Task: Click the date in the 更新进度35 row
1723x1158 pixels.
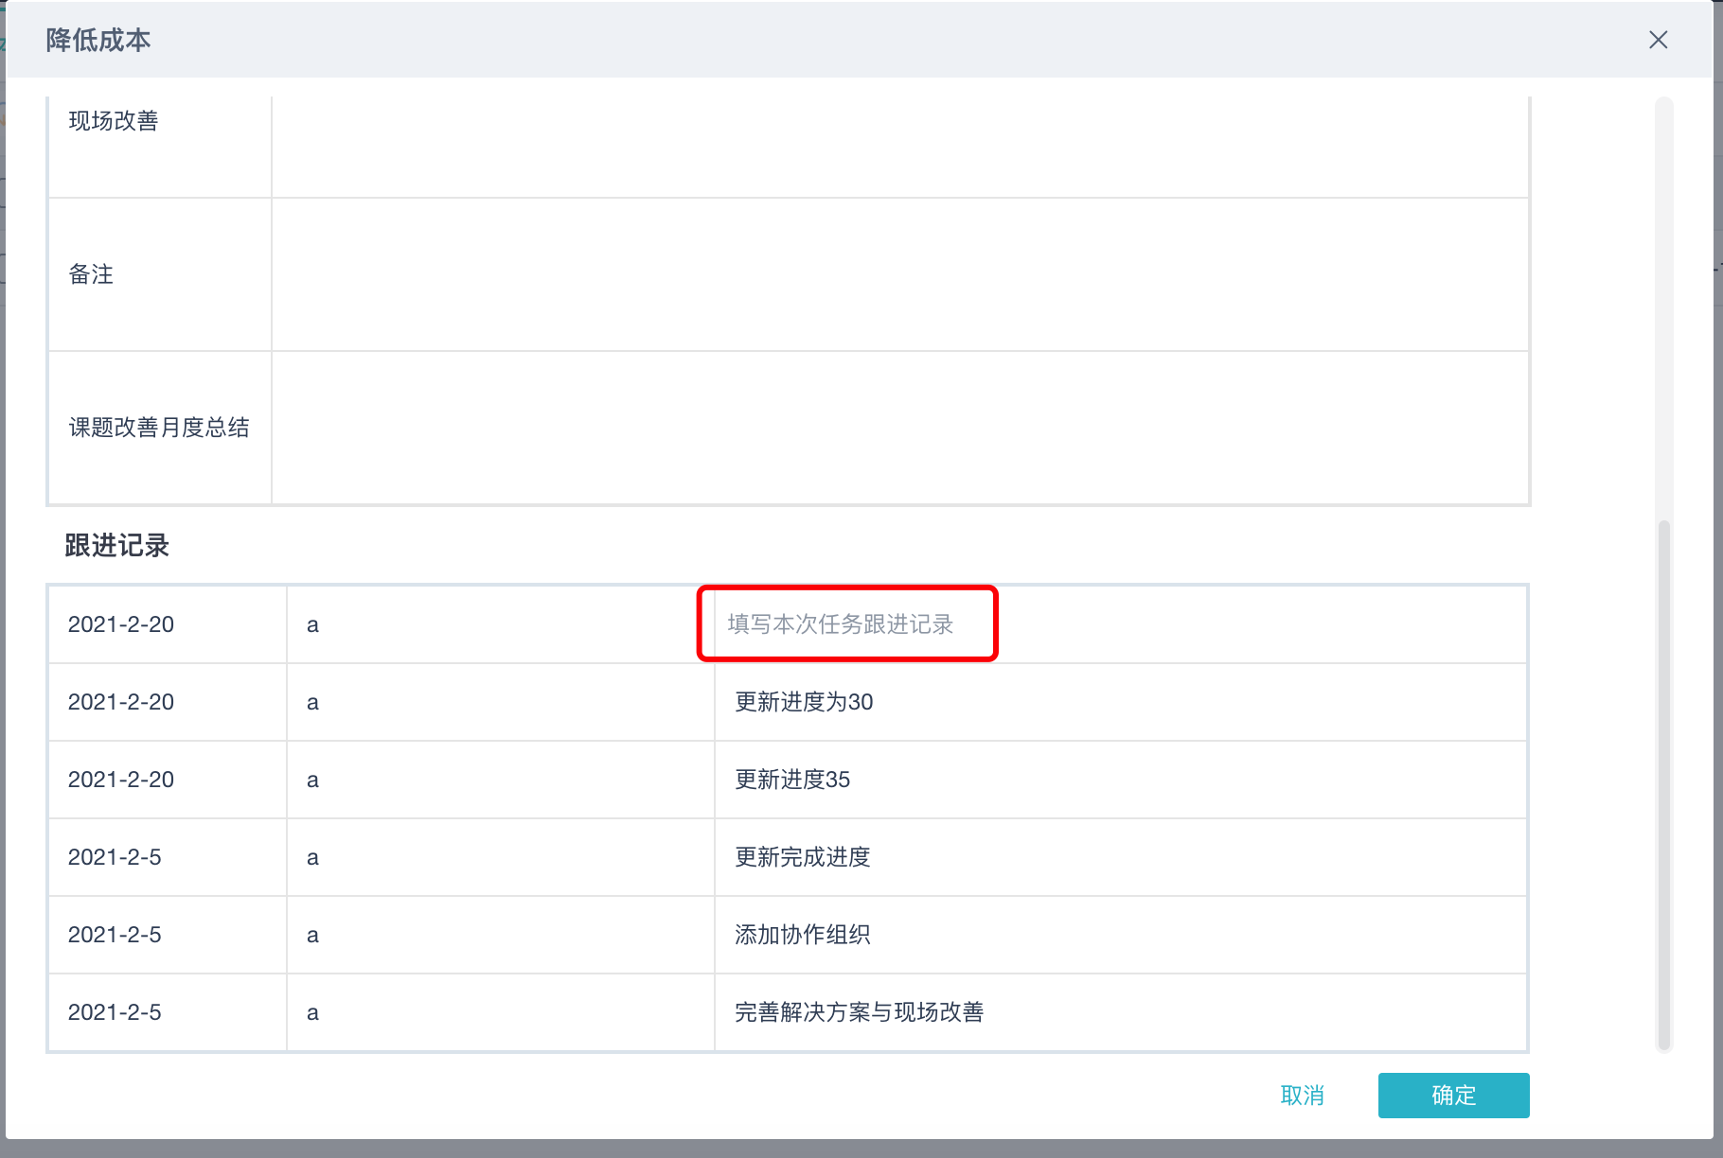Action: coord(121,780)
